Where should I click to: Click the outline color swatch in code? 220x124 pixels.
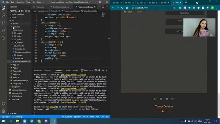click(x=67, y=17)
